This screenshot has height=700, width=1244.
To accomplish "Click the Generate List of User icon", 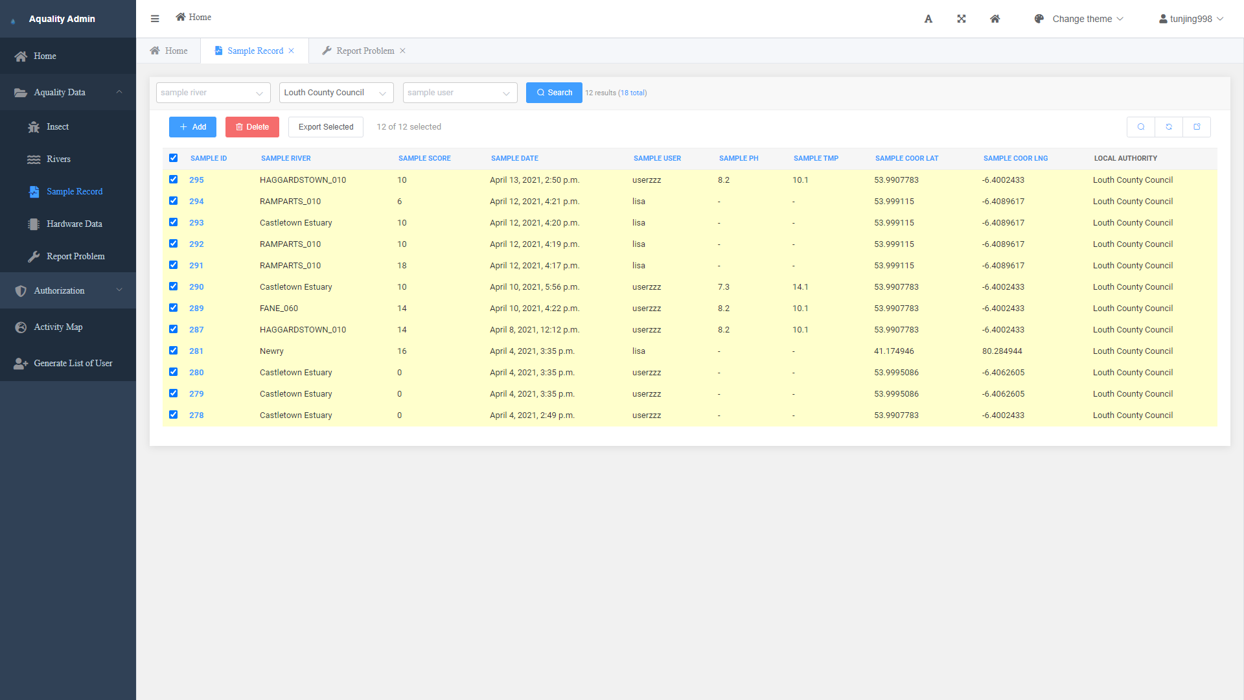I will click(21, 364).
